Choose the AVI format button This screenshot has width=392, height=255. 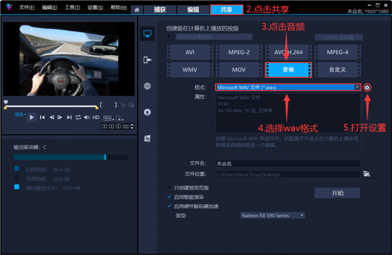[x=190, y=52]
